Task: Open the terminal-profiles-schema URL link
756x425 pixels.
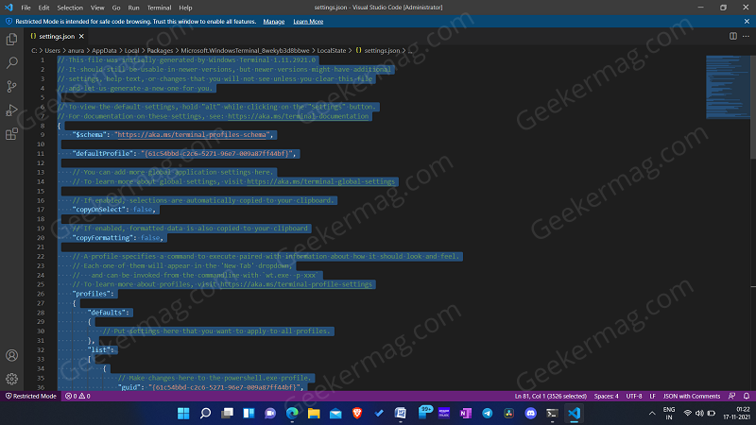Action: (x=193, y=134)
